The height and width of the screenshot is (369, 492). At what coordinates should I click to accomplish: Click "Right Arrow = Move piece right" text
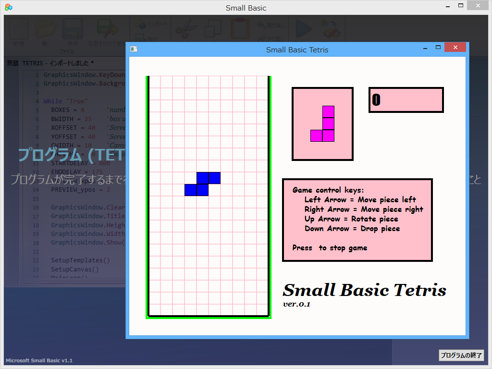tap(364, 209)
